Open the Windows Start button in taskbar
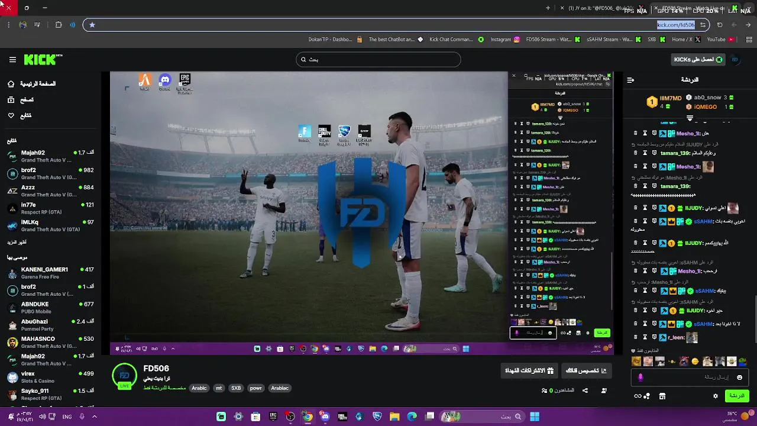The height and width of the screenshot is (426, 757). click(x=535, y=417)
